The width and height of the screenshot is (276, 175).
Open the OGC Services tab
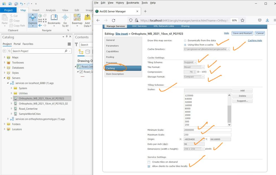click(x=139, y=26)
